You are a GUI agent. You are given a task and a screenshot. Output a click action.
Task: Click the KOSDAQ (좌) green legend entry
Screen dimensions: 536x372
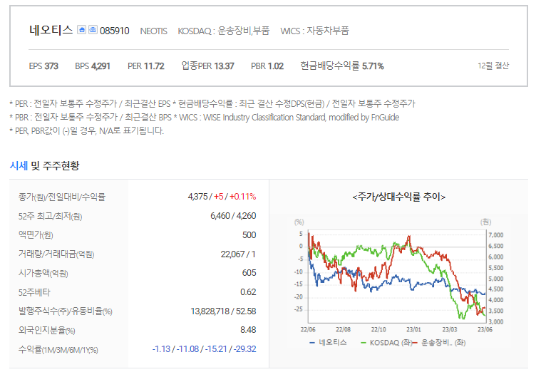(x=386, y=342)
